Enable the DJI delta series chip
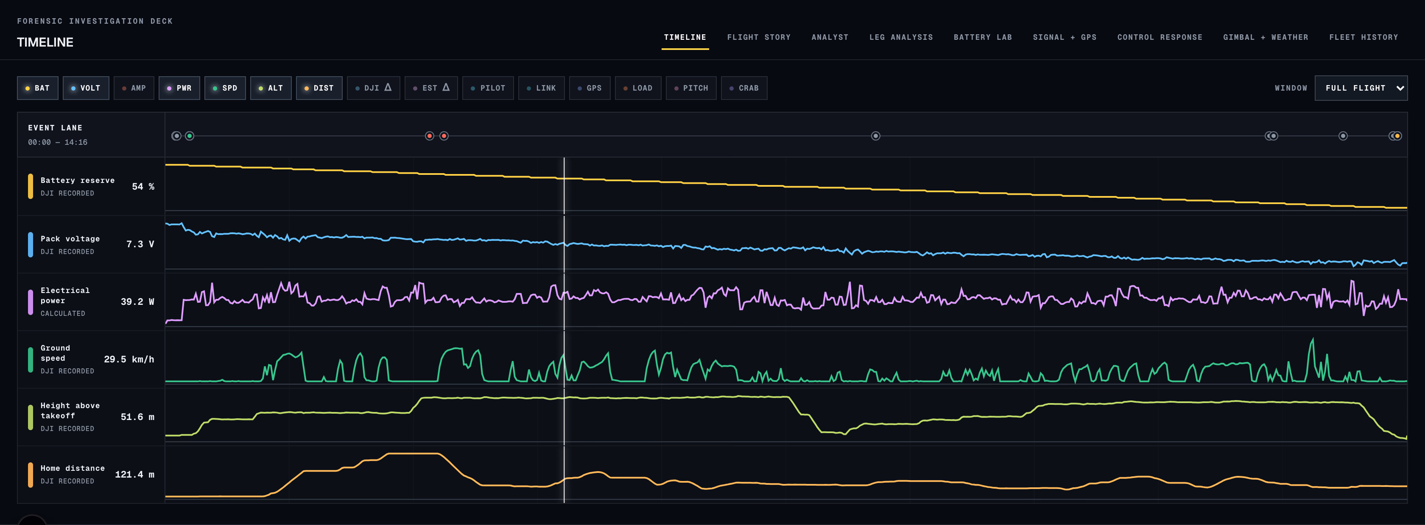Screen dimensions: 1425x525 tap(373, 88)
